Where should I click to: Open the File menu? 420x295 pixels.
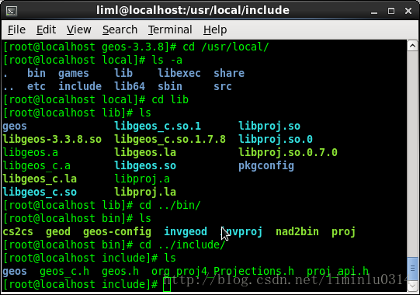[x=16, y=29]
